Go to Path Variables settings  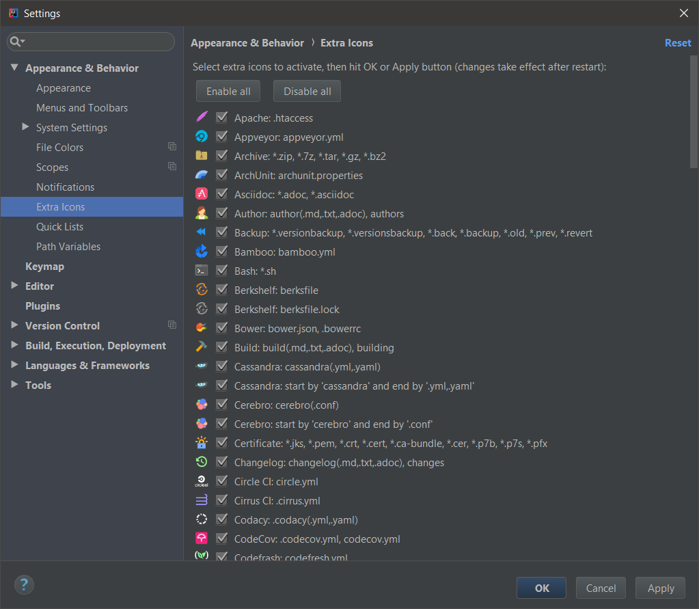(x=68, y=247)
